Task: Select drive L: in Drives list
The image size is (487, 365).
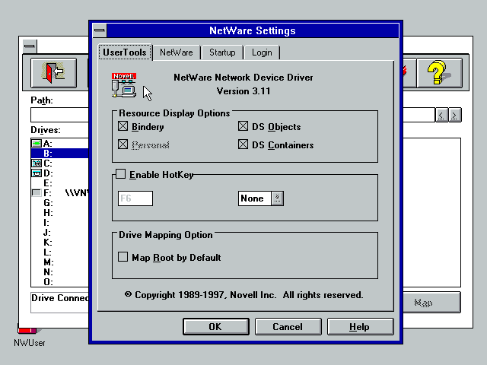Action: [x=59, y=252]
